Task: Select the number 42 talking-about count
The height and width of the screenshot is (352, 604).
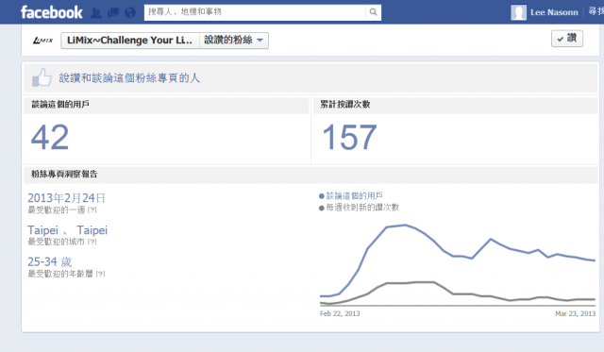Action: (x=50, y=138)
